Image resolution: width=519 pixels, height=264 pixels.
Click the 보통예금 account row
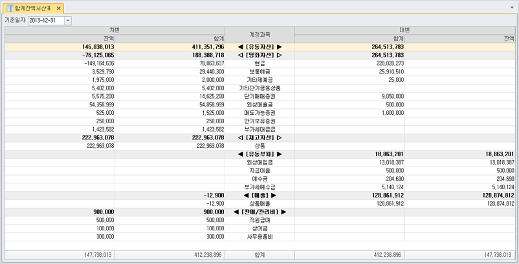click(x=259, y=72)
